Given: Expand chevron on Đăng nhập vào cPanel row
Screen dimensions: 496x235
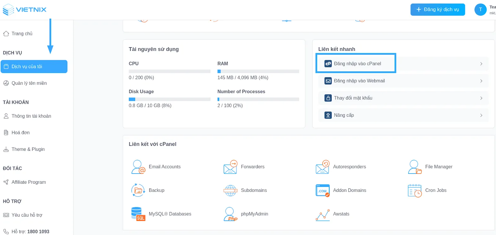Looking at the screenshot, I should [x=481, y=64].
